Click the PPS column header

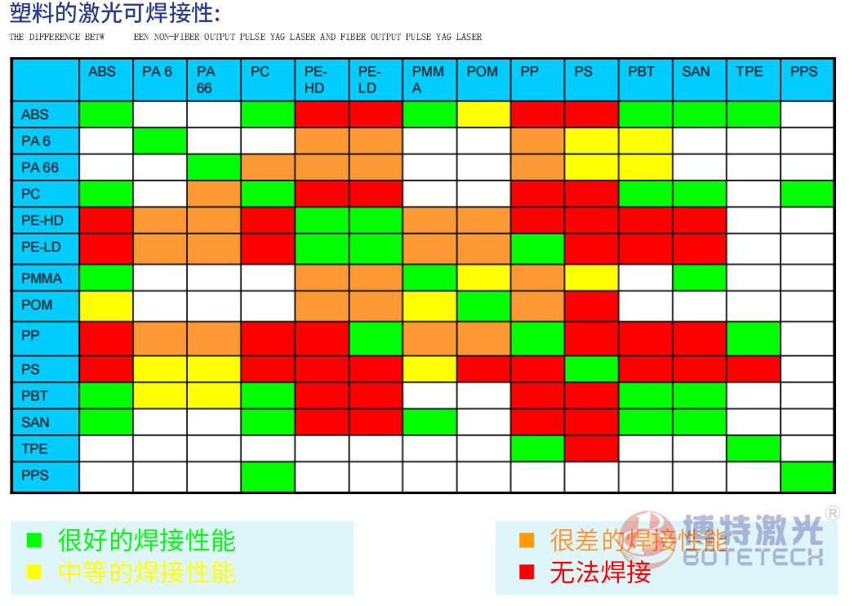pyautogui.click(x=807, y=80)
